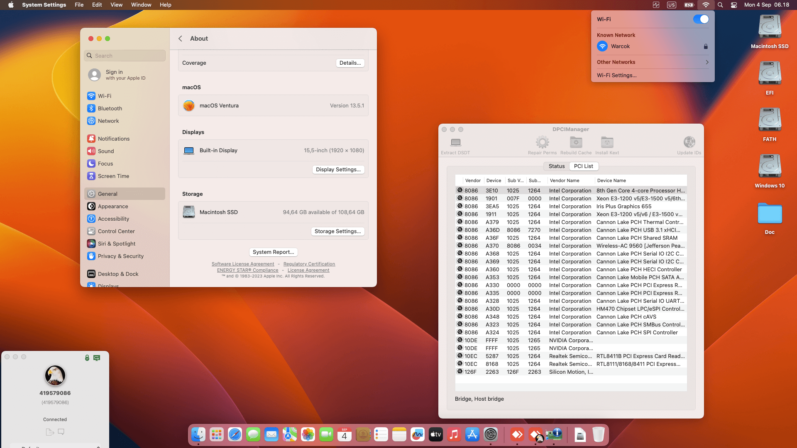Click Repair Perms gear icon

(542, 142)
